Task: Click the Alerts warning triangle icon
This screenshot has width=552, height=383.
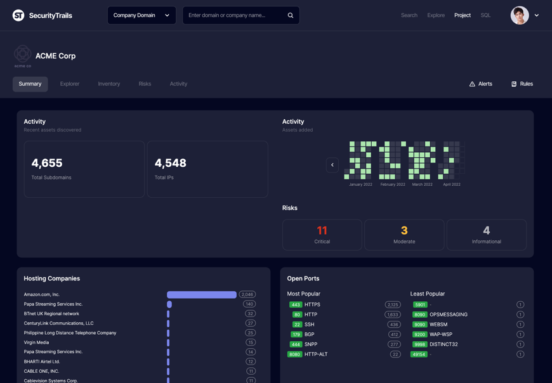Action: (x=472, y=84)
